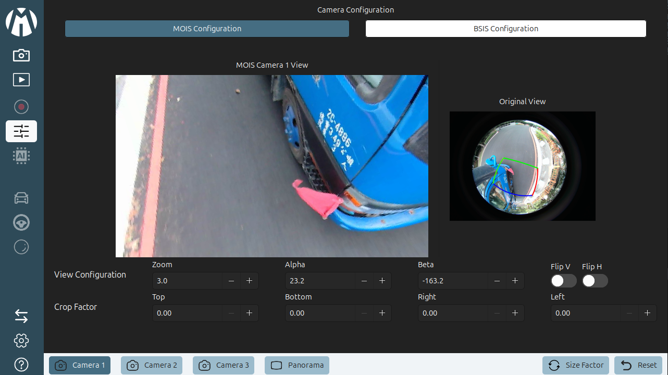Open the video playback icon in sidebar

point(21,80)
